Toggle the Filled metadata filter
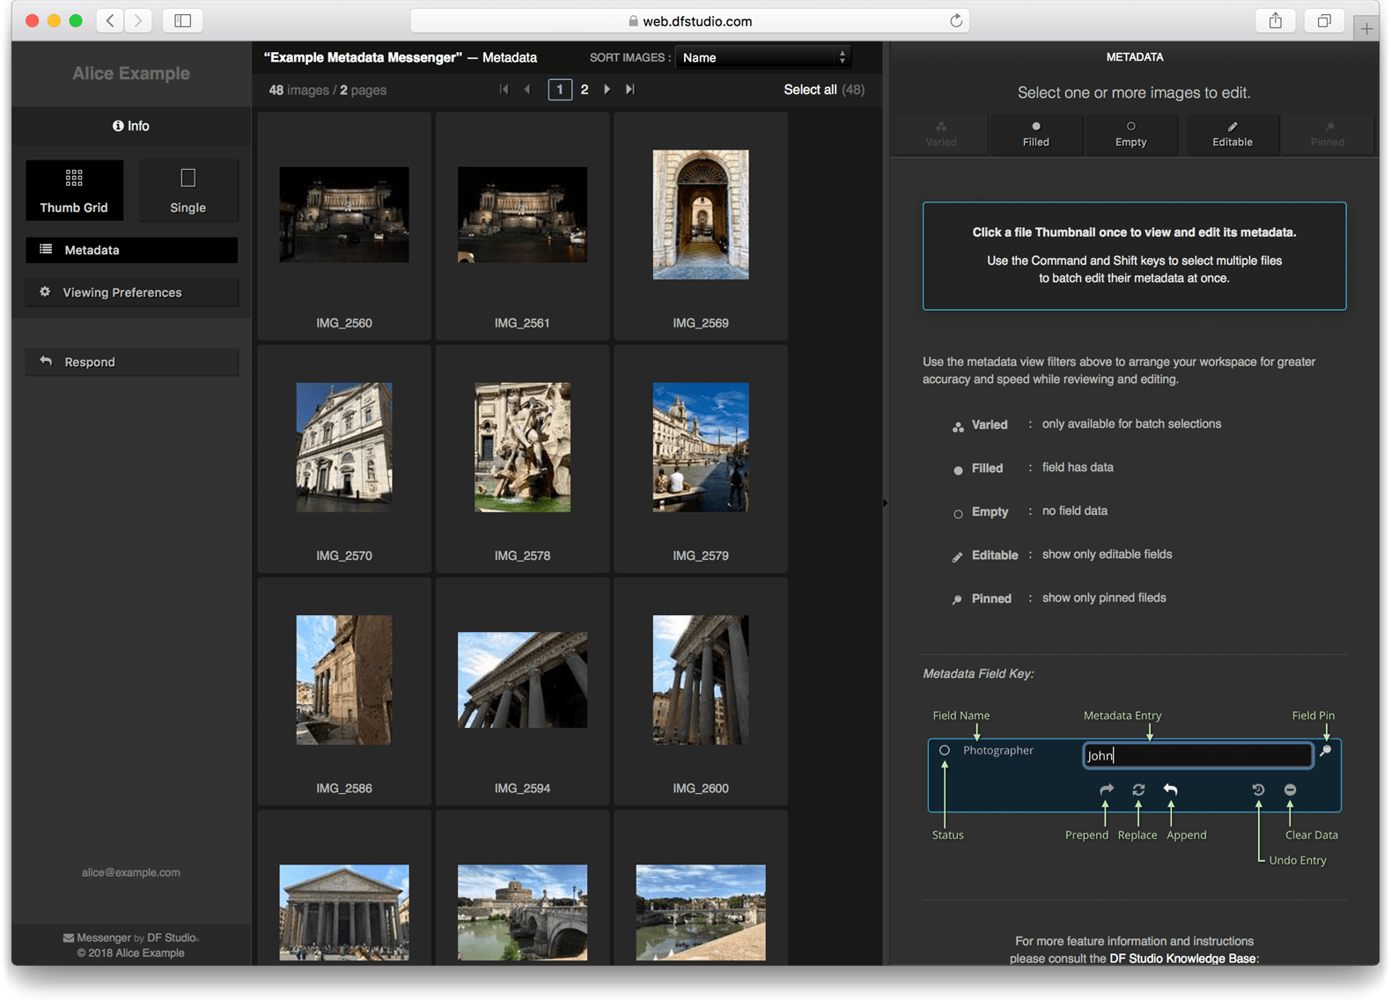The width and height of the screenshot is (1391, 1000). 1035,135
